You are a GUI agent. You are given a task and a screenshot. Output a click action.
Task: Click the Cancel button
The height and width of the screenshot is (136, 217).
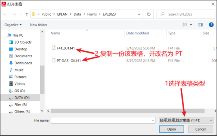[x=200, y=129]
